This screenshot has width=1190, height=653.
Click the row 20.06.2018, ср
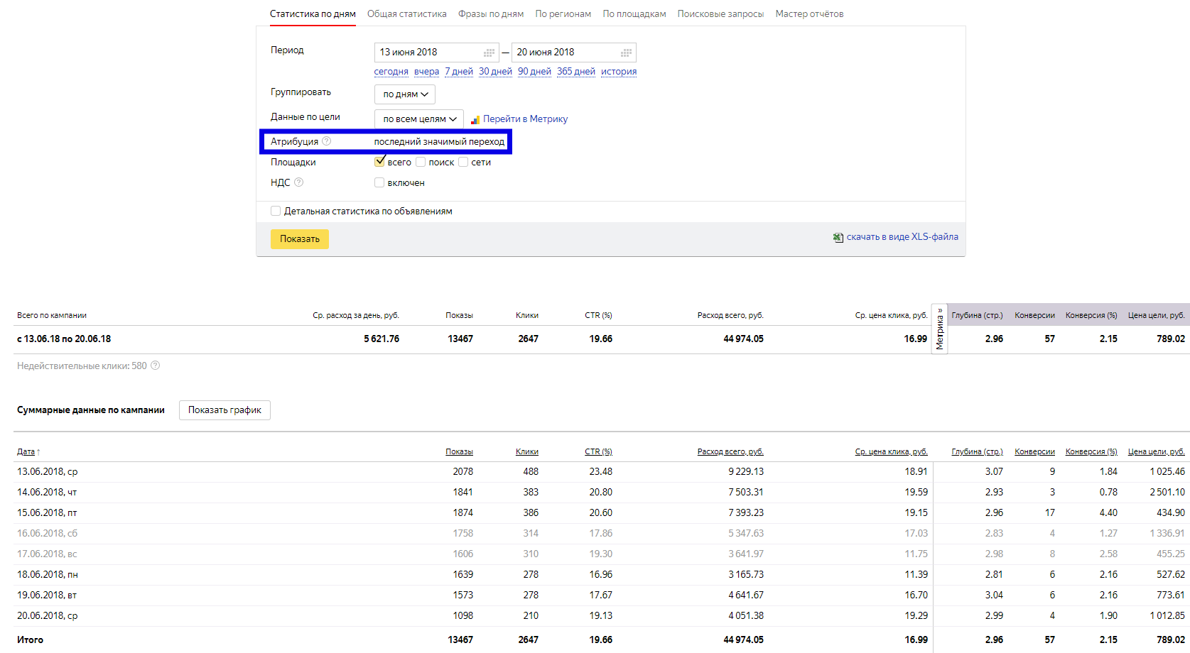coord(601,615)
